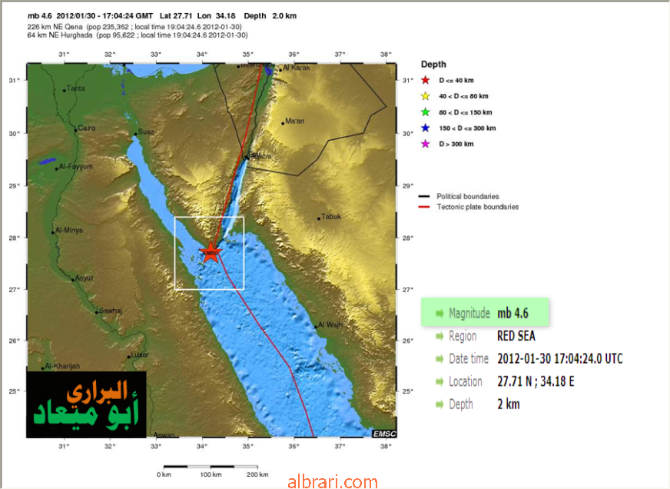Click the '150 < D <= 300 km' legend text

click(x=467, y=128)
